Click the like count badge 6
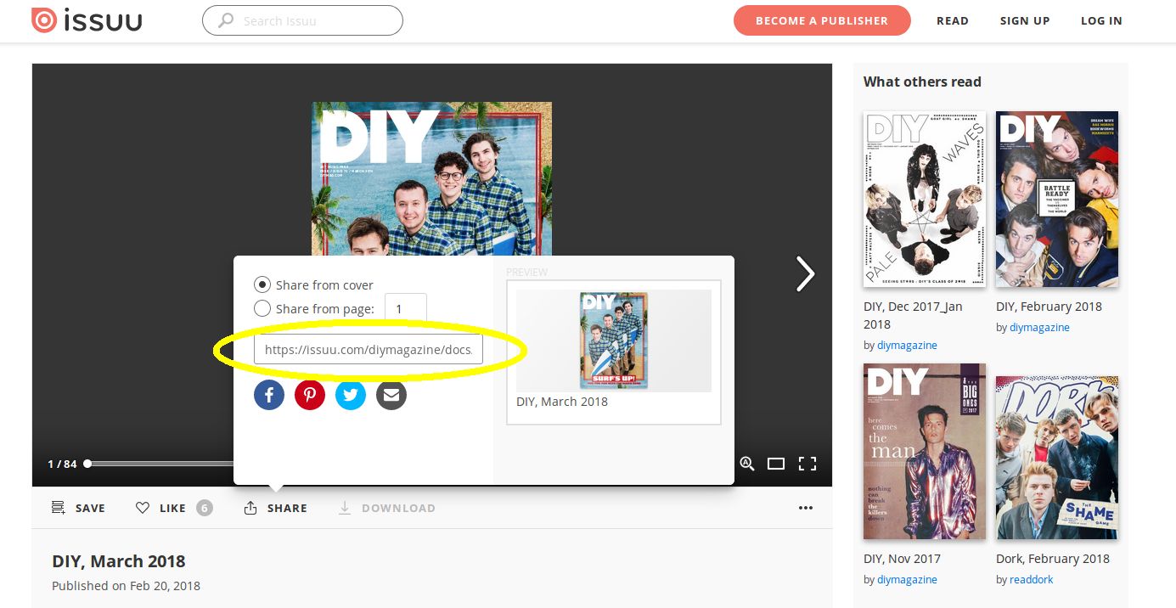Viewport: 1176px width, 608px height. tap(205, 508)
